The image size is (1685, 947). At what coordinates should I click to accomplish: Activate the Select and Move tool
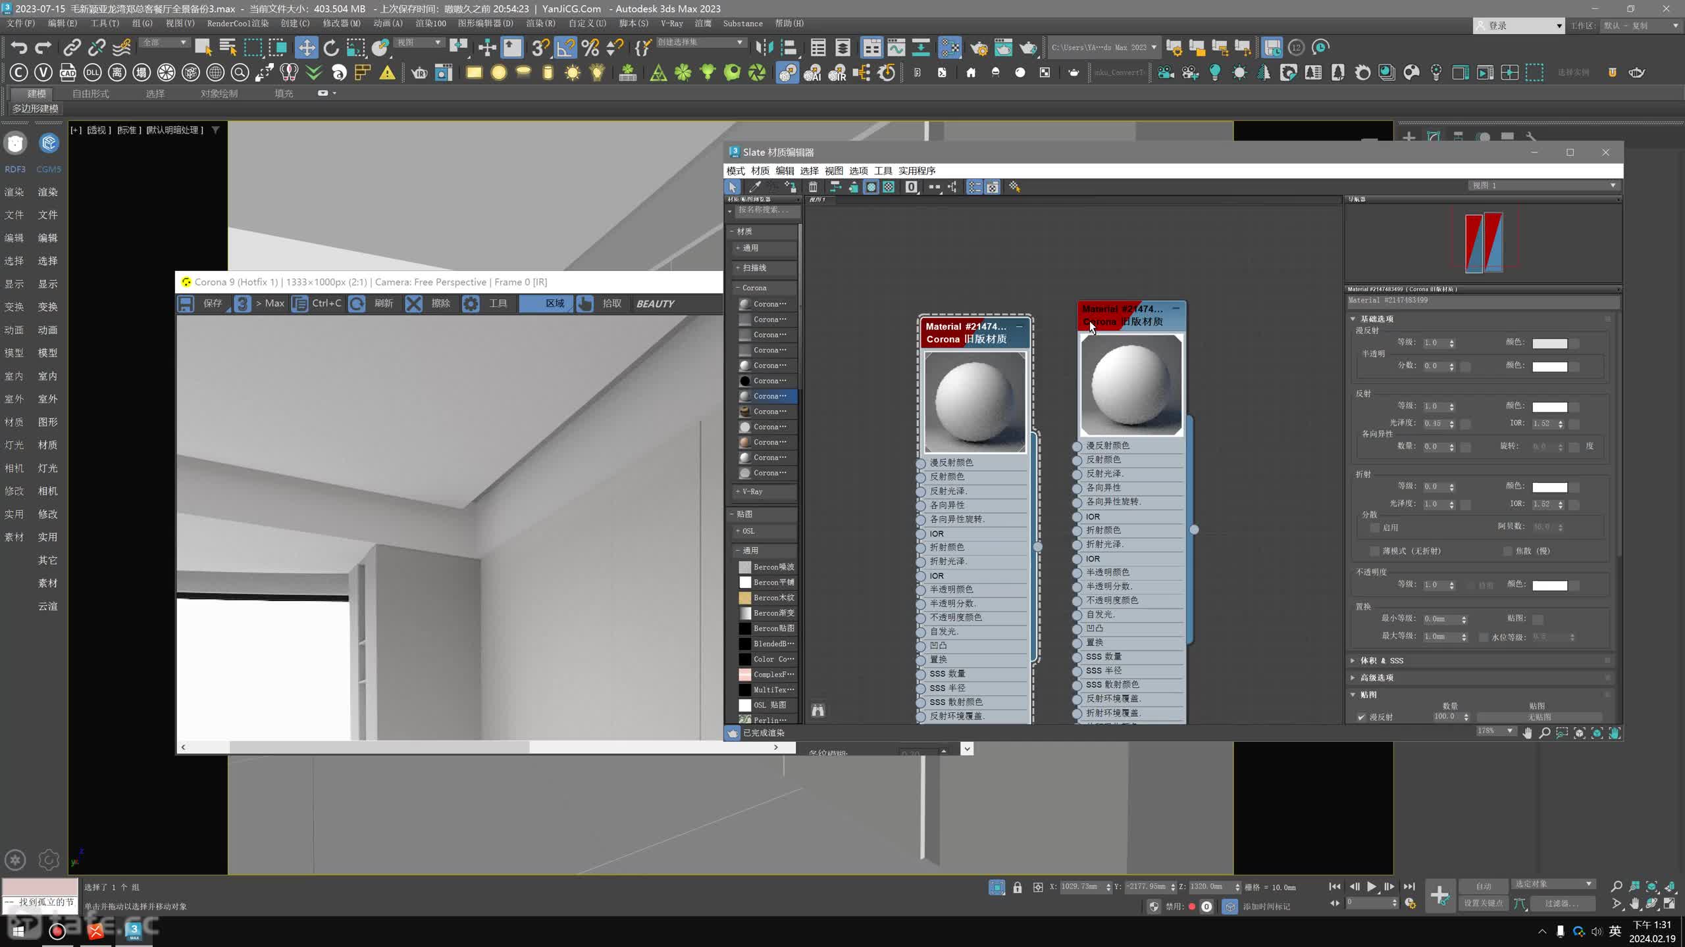306,47
